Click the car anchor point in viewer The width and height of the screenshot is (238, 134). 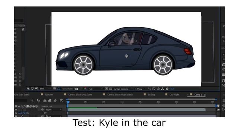point(126,56)
